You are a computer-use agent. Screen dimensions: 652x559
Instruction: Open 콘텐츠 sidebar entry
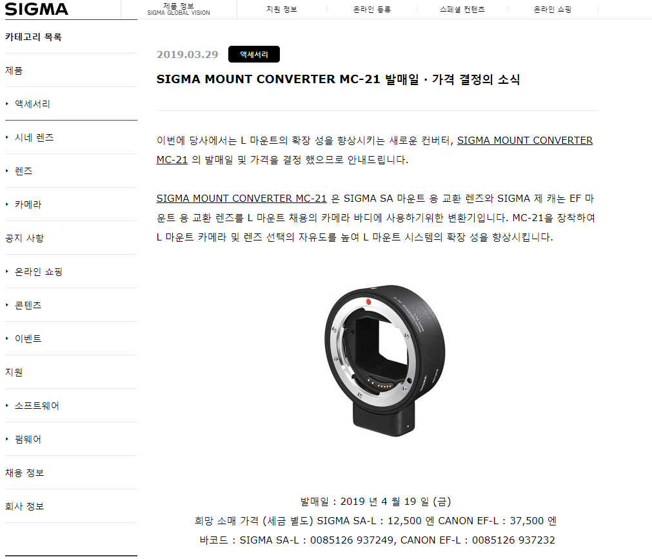pos(28,305)
